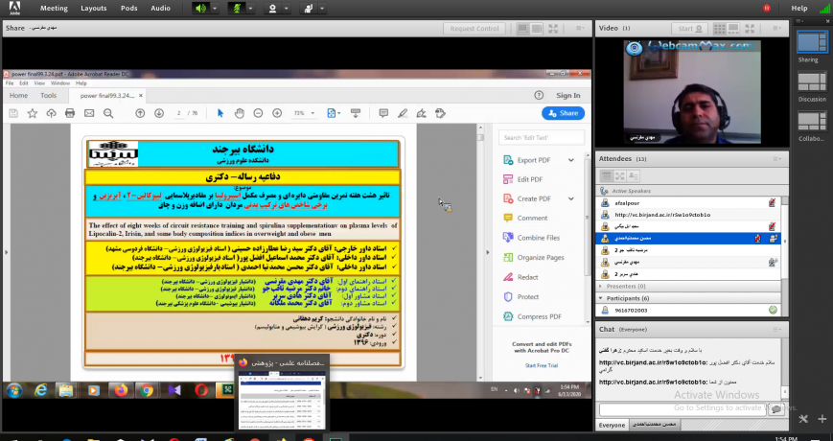This screenshot has height=441, width=833.
Task: Toggle the microphone in the top bar
Action: click(236, 8)
